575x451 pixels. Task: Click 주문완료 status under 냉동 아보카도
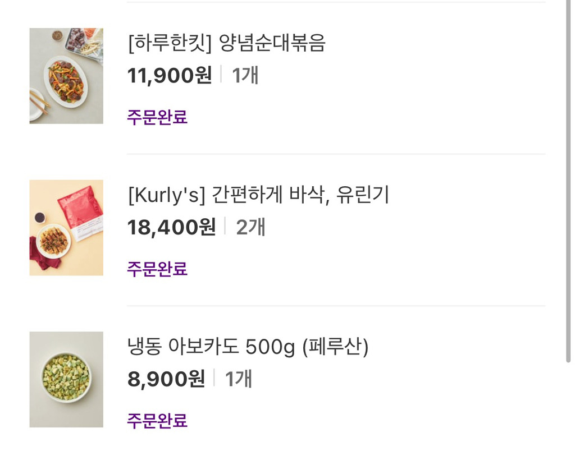pyautogui.click(x=157, y=421)
